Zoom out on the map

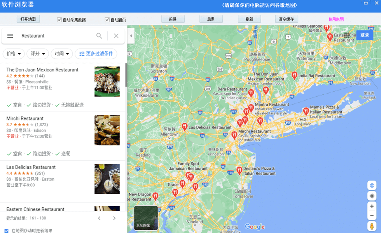point(372,215)
